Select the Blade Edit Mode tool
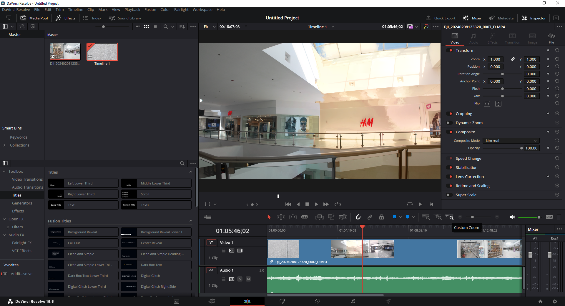Screen dimensions: 565x306 [305, 217]
